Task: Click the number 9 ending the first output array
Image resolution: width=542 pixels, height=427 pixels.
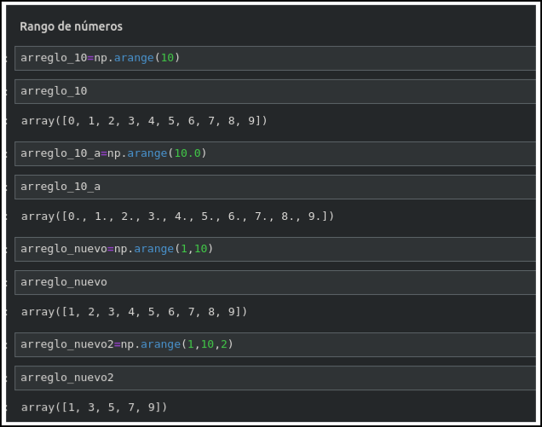Action: pos(254,121)
